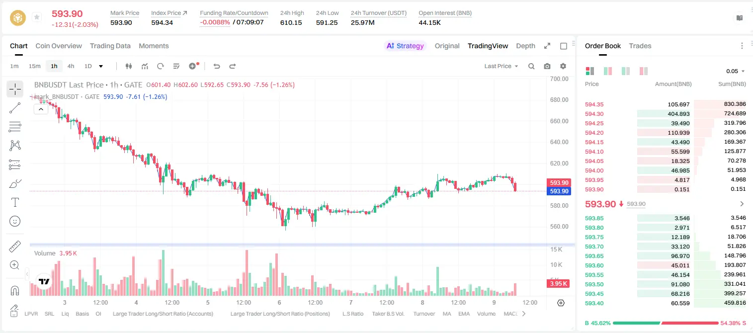The width and height of the screenshot is (753, 333).
Task: Toggle the magnet snap mode
Action: 15,290
